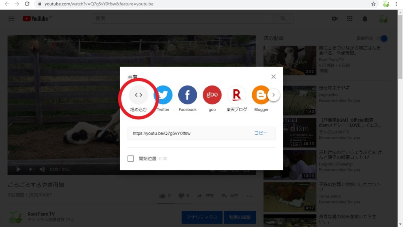Open the notifications bell
This screenshot has width=403, height=227.
coord(365,19)
